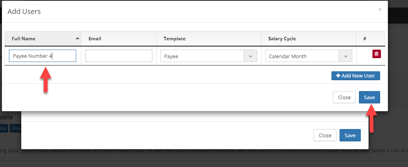Sort by the Full Name column header

[x=24, y=39]
